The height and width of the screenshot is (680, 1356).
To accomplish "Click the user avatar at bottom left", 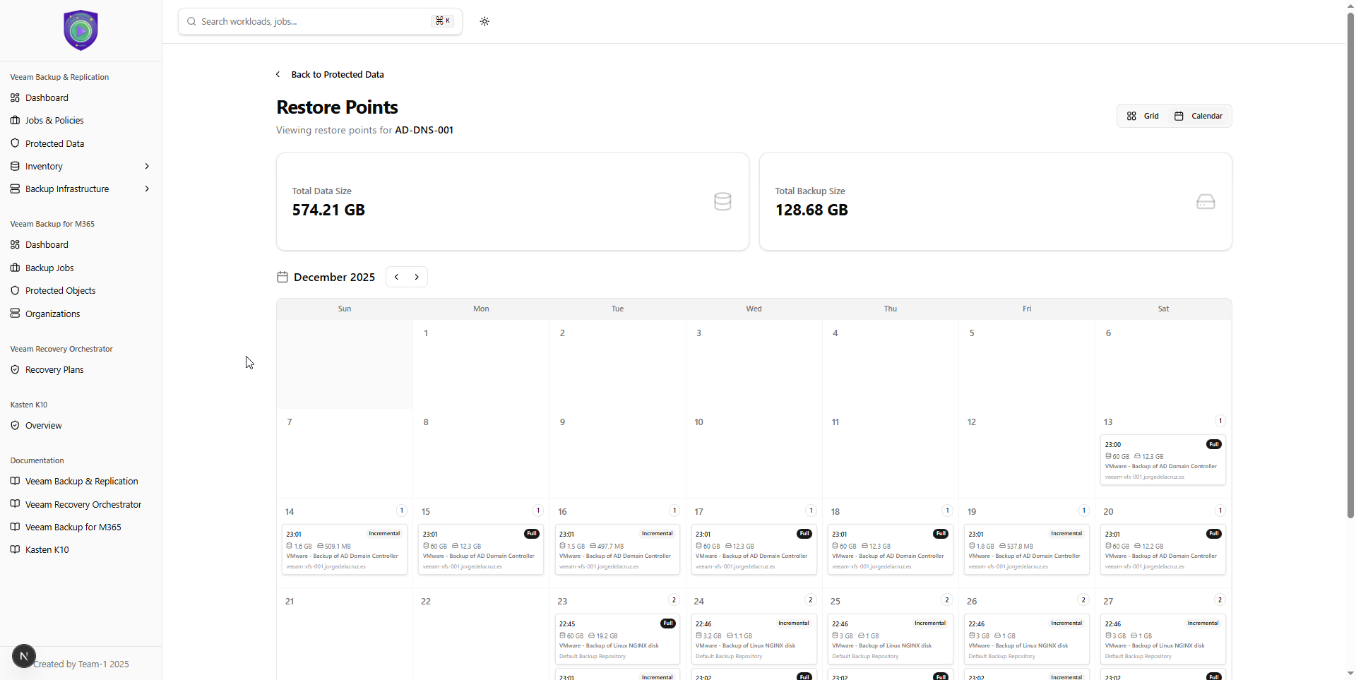I will [24, 656].
